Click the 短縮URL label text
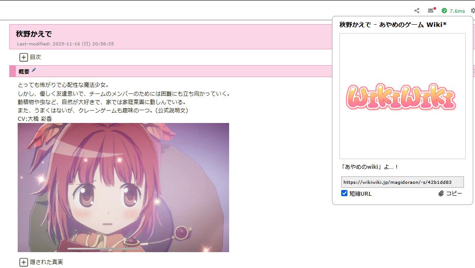 pyautogui.click(x=360, y=194)
